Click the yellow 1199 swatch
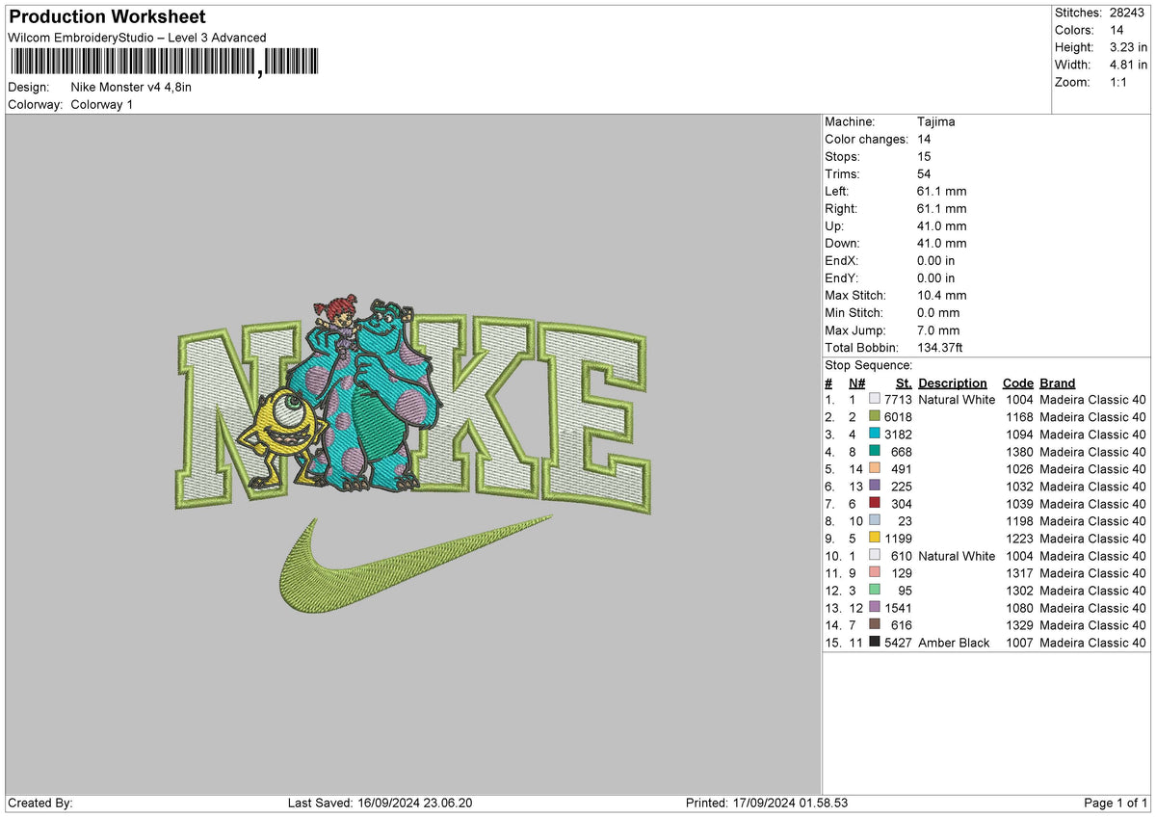 click(876, 539)
